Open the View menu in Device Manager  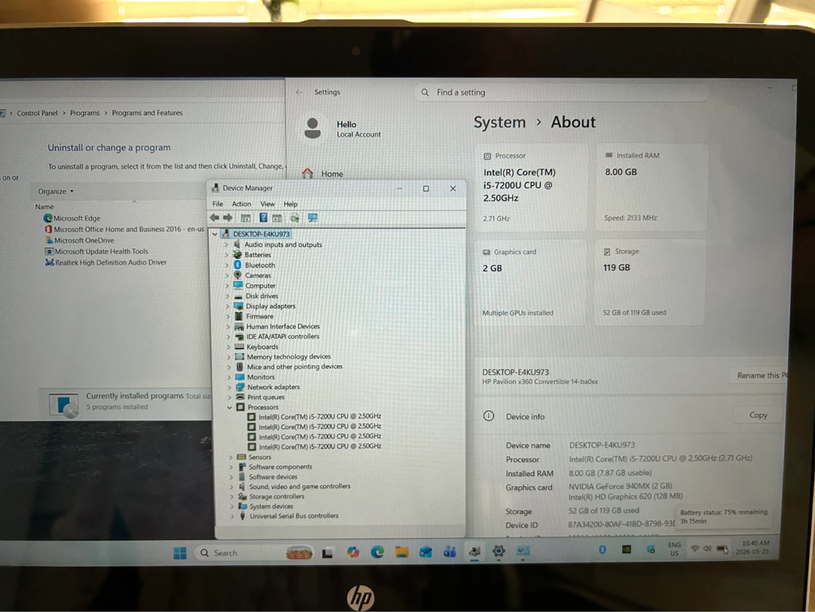(x=267, y=204)
